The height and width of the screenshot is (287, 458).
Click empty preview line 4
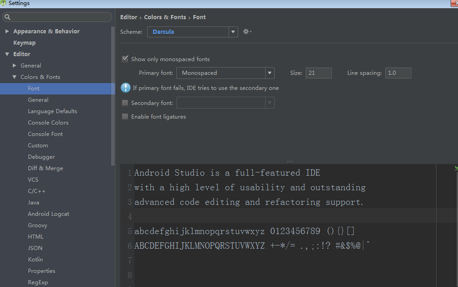click(x=285, y=216)
